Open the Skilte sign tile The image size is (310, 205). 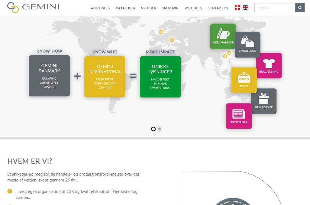(244, 80)
